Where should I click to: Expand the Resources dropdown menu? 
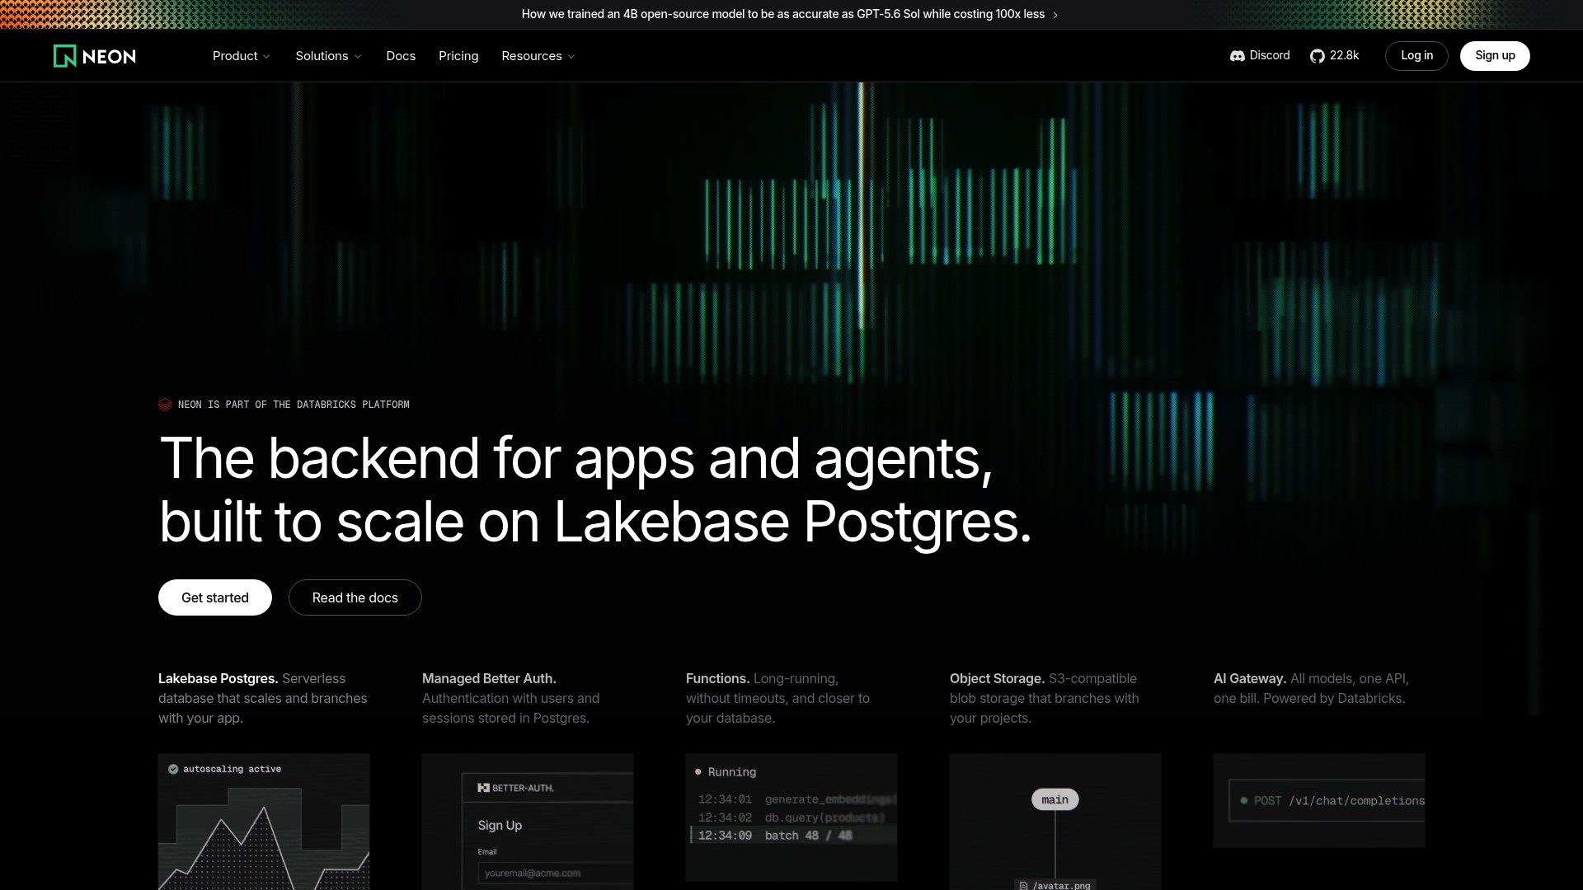tap(538, 56)
